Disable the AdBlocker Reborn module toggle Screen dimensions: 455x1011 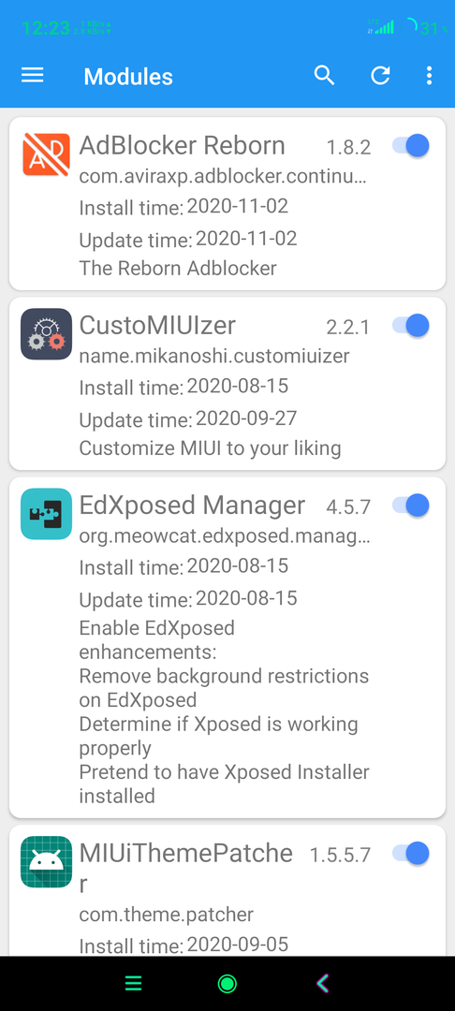pos(411,146)
